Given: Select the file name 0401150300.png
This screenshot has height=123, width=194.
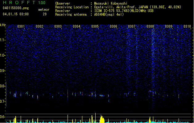Looking at the screenshot, I should (x=16, y=8).
